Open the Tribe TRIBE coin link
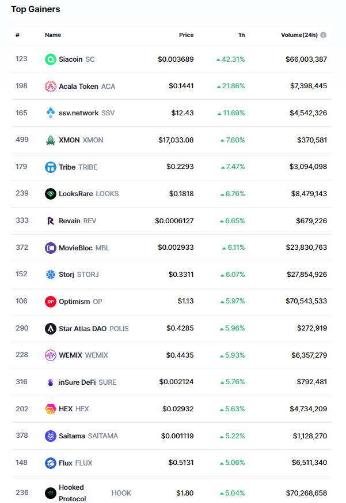The image size is (346, 503). (78, 167)
